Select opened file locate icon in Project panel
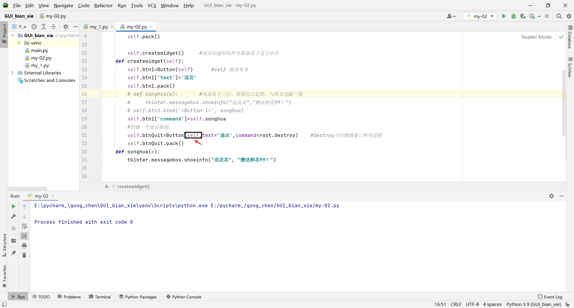 34,27
